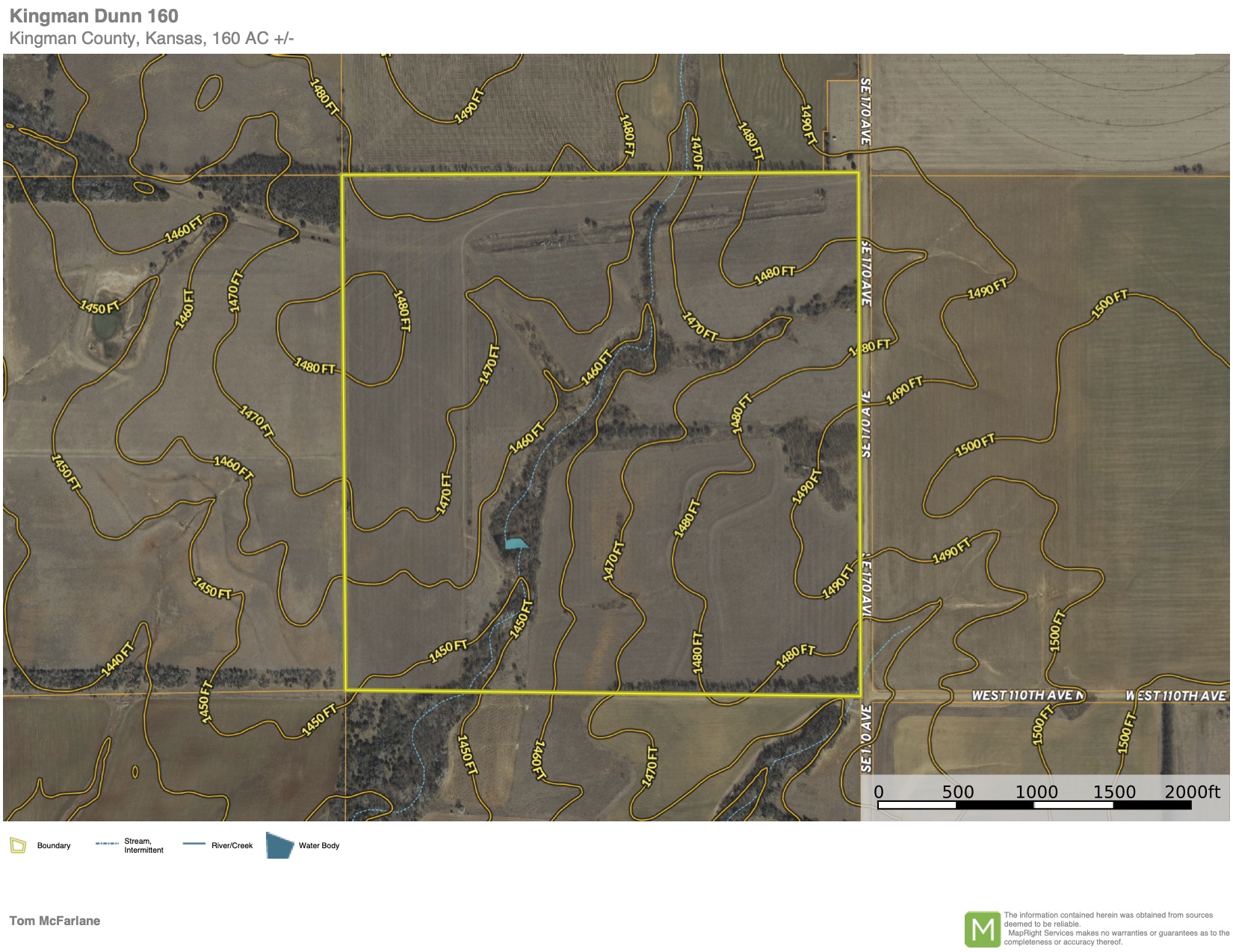Click the Stream, Intermittent legend text
This screenshot has width=1233, height=952.
[143, 846]
